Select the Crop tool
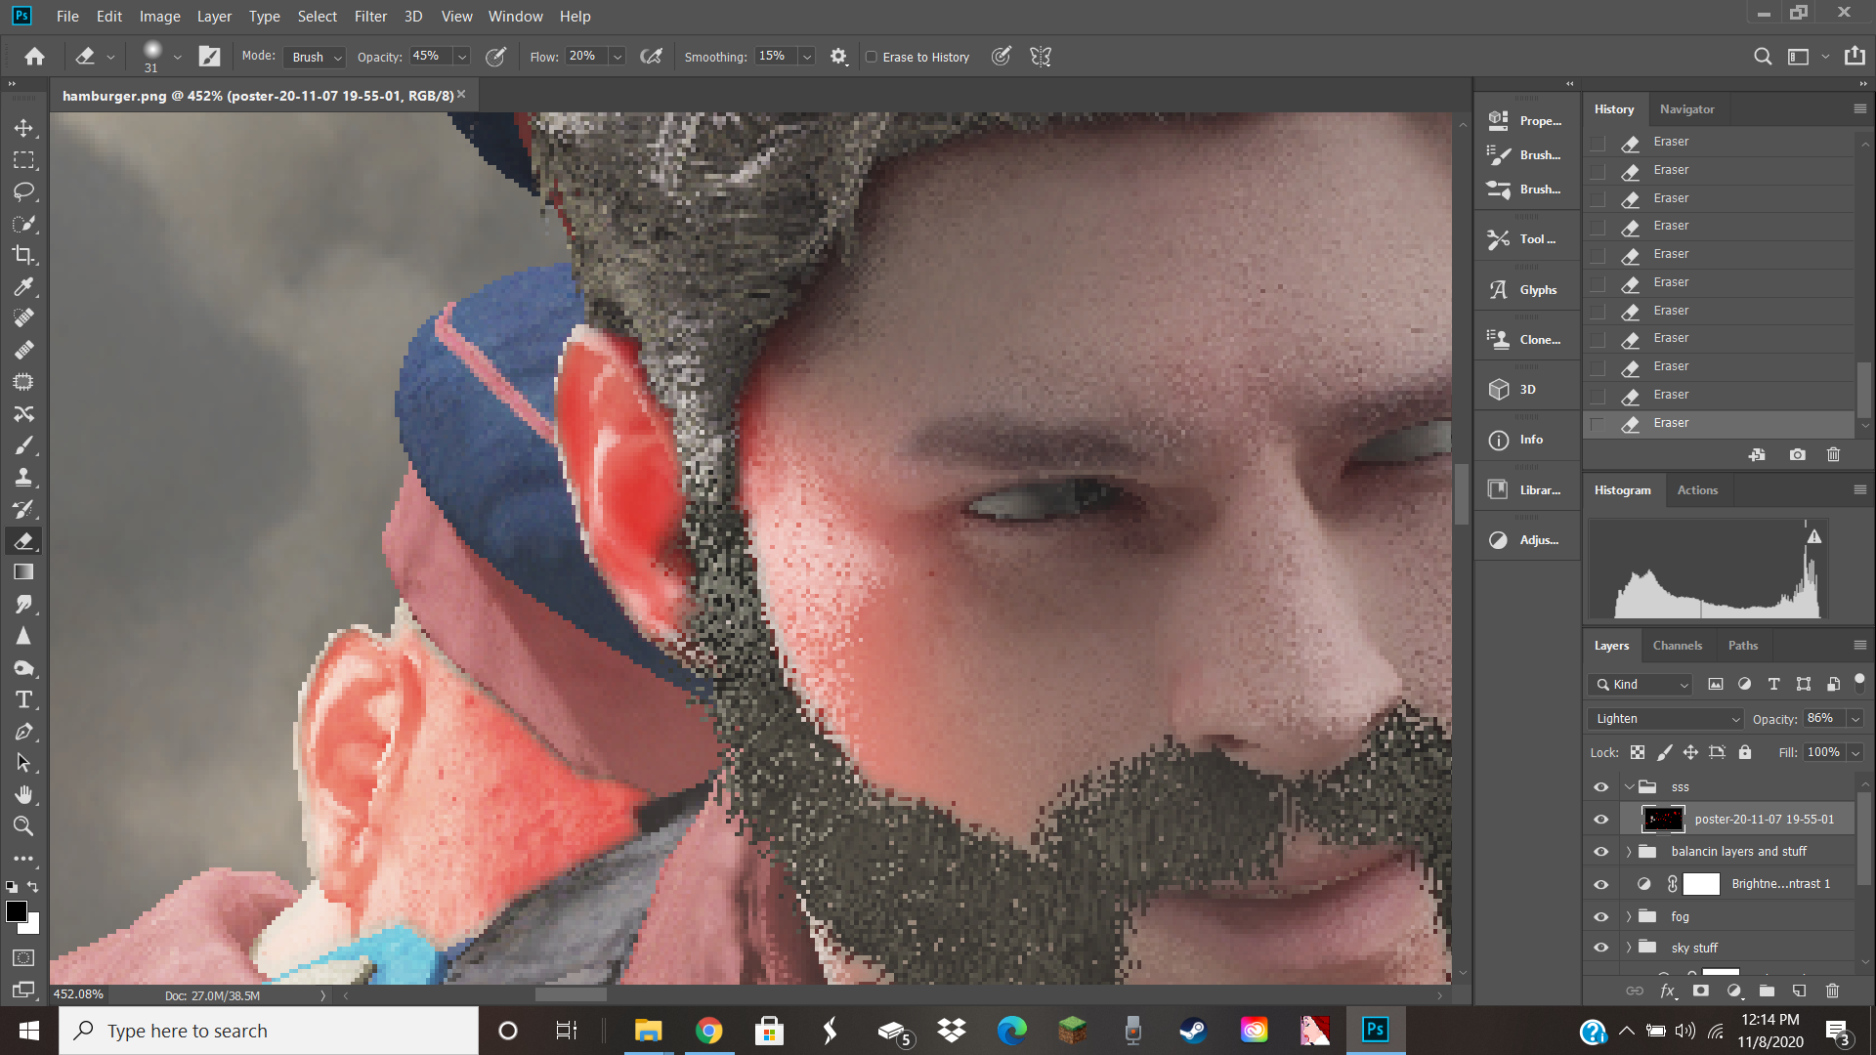This screenshot has height=1055, width=1876. [23, 255]
